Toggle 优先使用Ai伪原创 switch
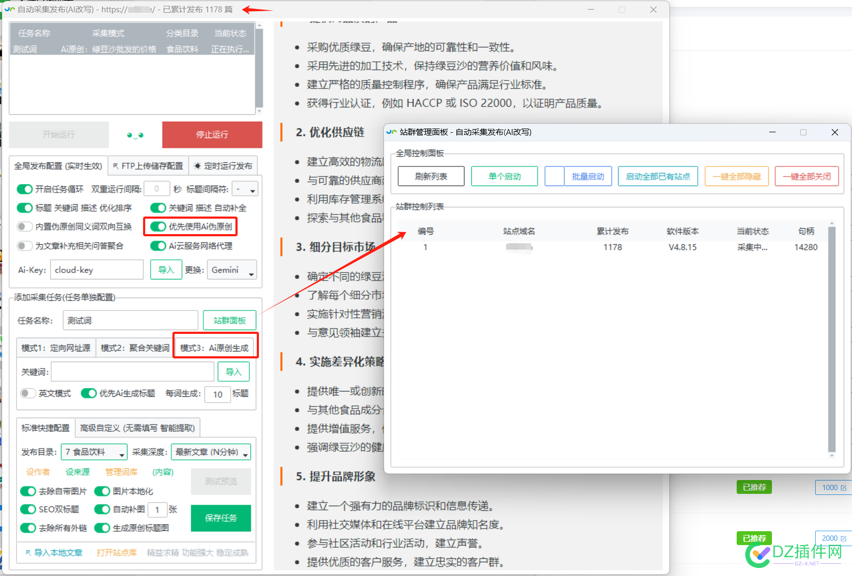Image resolution: width=852 pixels, height=576 pixels. (158, 227)
